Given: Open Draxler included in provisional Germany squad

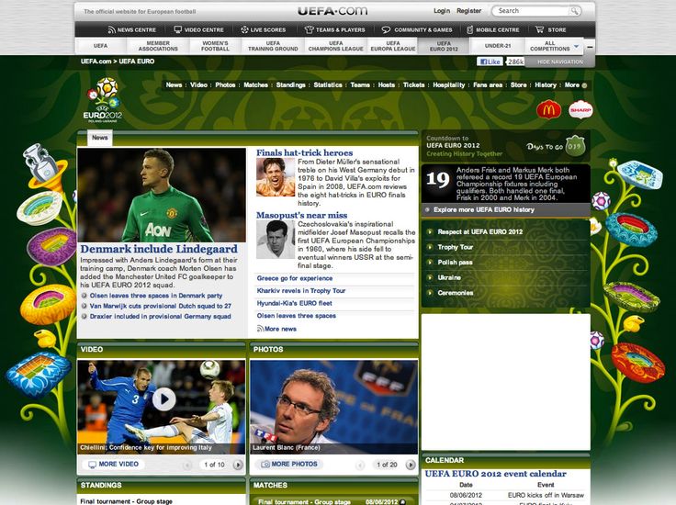Looking at the screenshot, I should click(x=161, y=316).
